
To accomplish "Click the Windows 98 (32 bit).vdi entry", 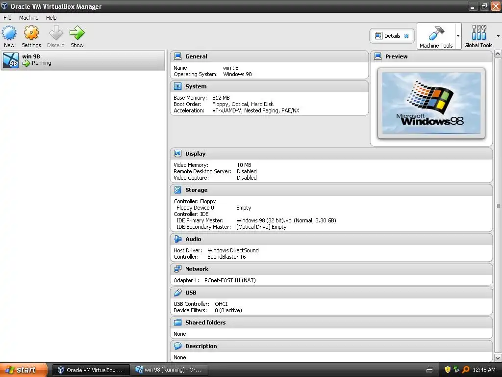I will click(x=286, y=220).
